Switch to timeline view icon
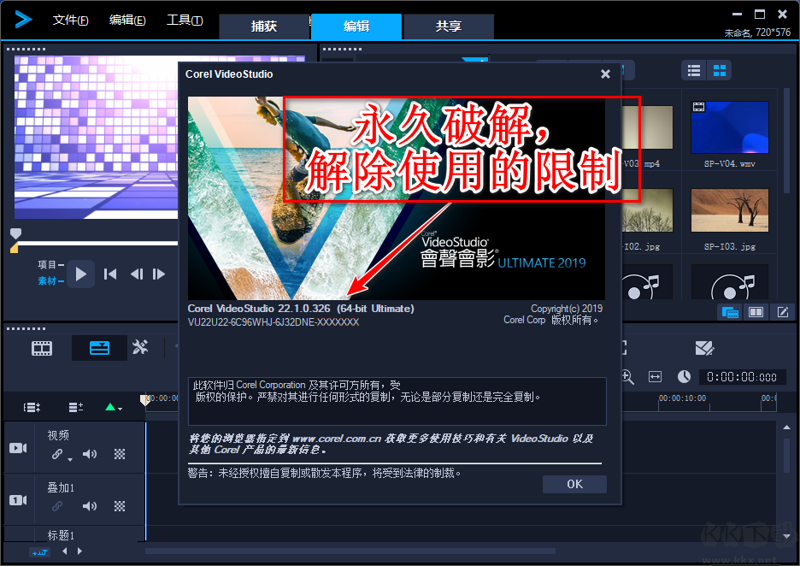 click(x=99, y=348)
